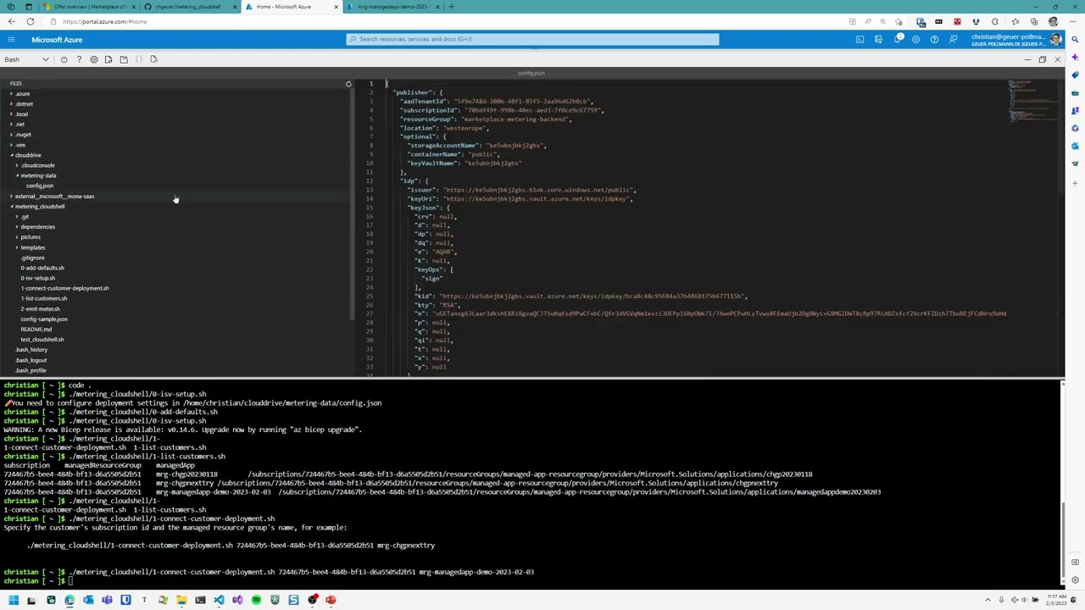1085x610 pixels.
Task: Collapse the metering_cloudshell folder
Action: [38, 207]
